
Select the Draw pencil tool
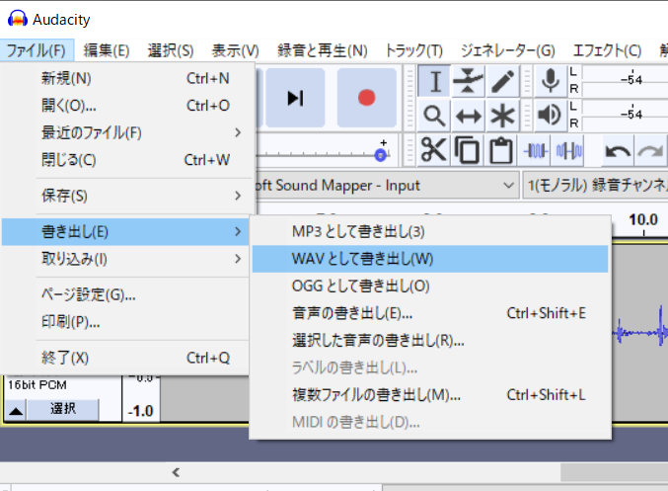502,81
